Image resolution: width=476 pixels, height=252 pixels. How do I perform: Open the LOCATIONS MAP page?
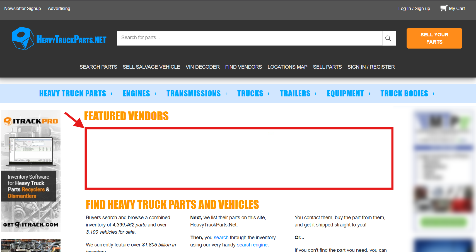287,67
